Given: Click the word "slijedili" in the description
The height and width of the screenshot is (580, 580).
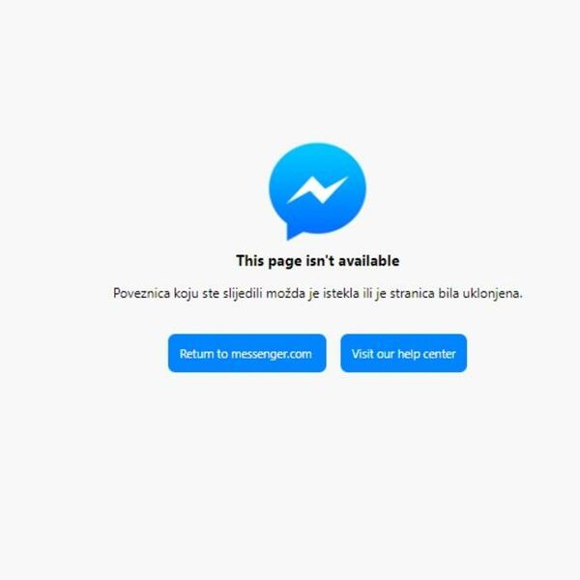Looking at the screenshot, I should [x=243, y=293].
